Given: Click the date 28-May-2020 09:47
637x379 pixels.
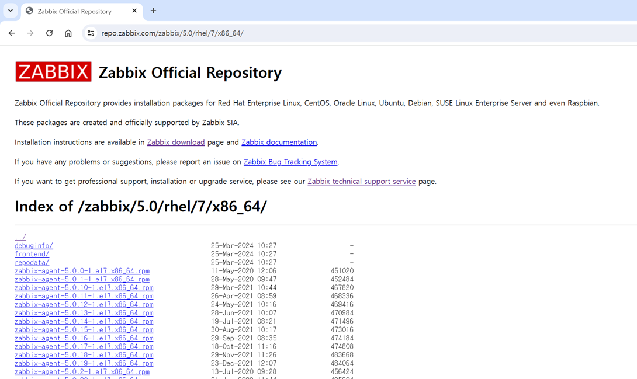Looking at the screenshot, I should 243,279.
